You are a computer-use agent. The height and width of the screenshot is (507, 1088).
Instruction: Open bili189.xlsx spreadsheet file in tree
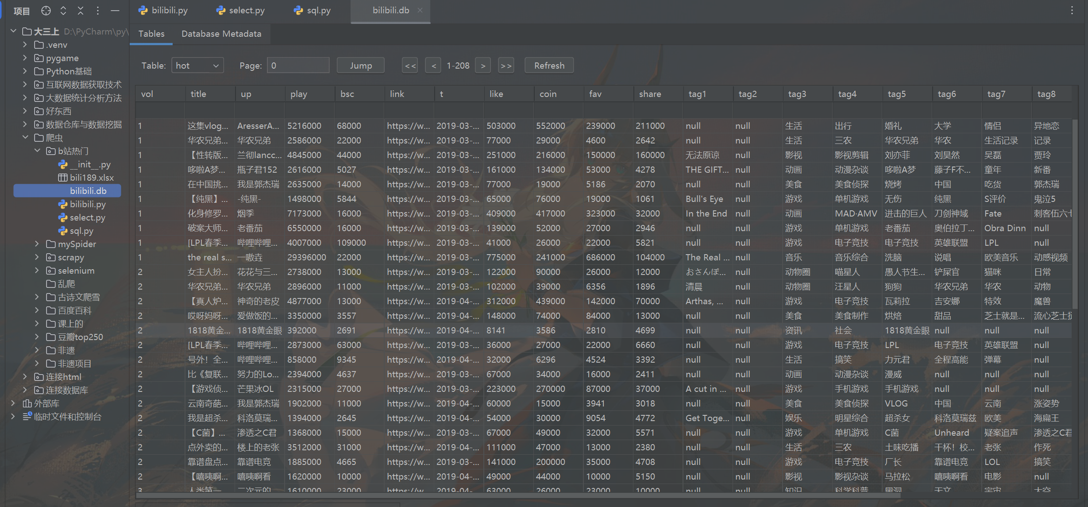(92, 178)
